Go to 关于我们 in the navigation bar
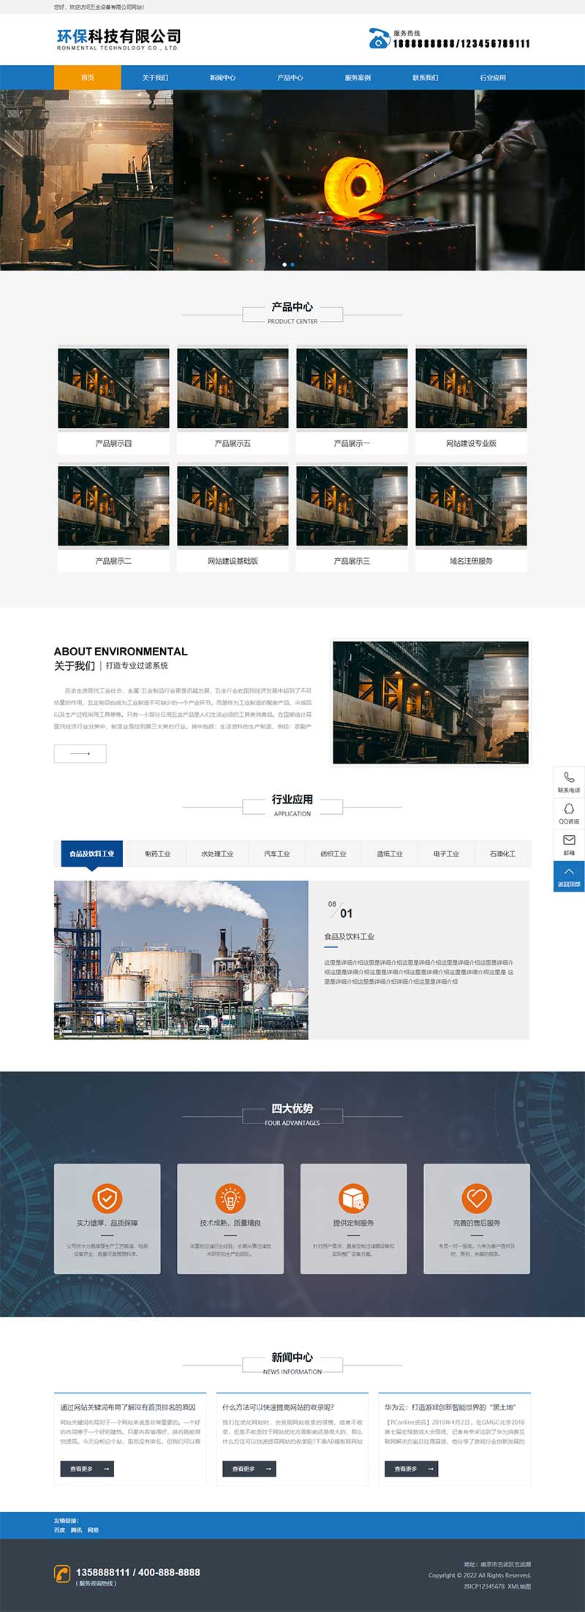 tap(155, 78)
